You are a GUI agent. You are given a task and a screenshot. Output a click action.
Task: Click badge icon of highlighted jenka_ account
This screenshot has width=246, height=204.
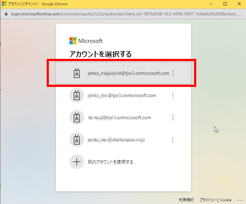77,73
